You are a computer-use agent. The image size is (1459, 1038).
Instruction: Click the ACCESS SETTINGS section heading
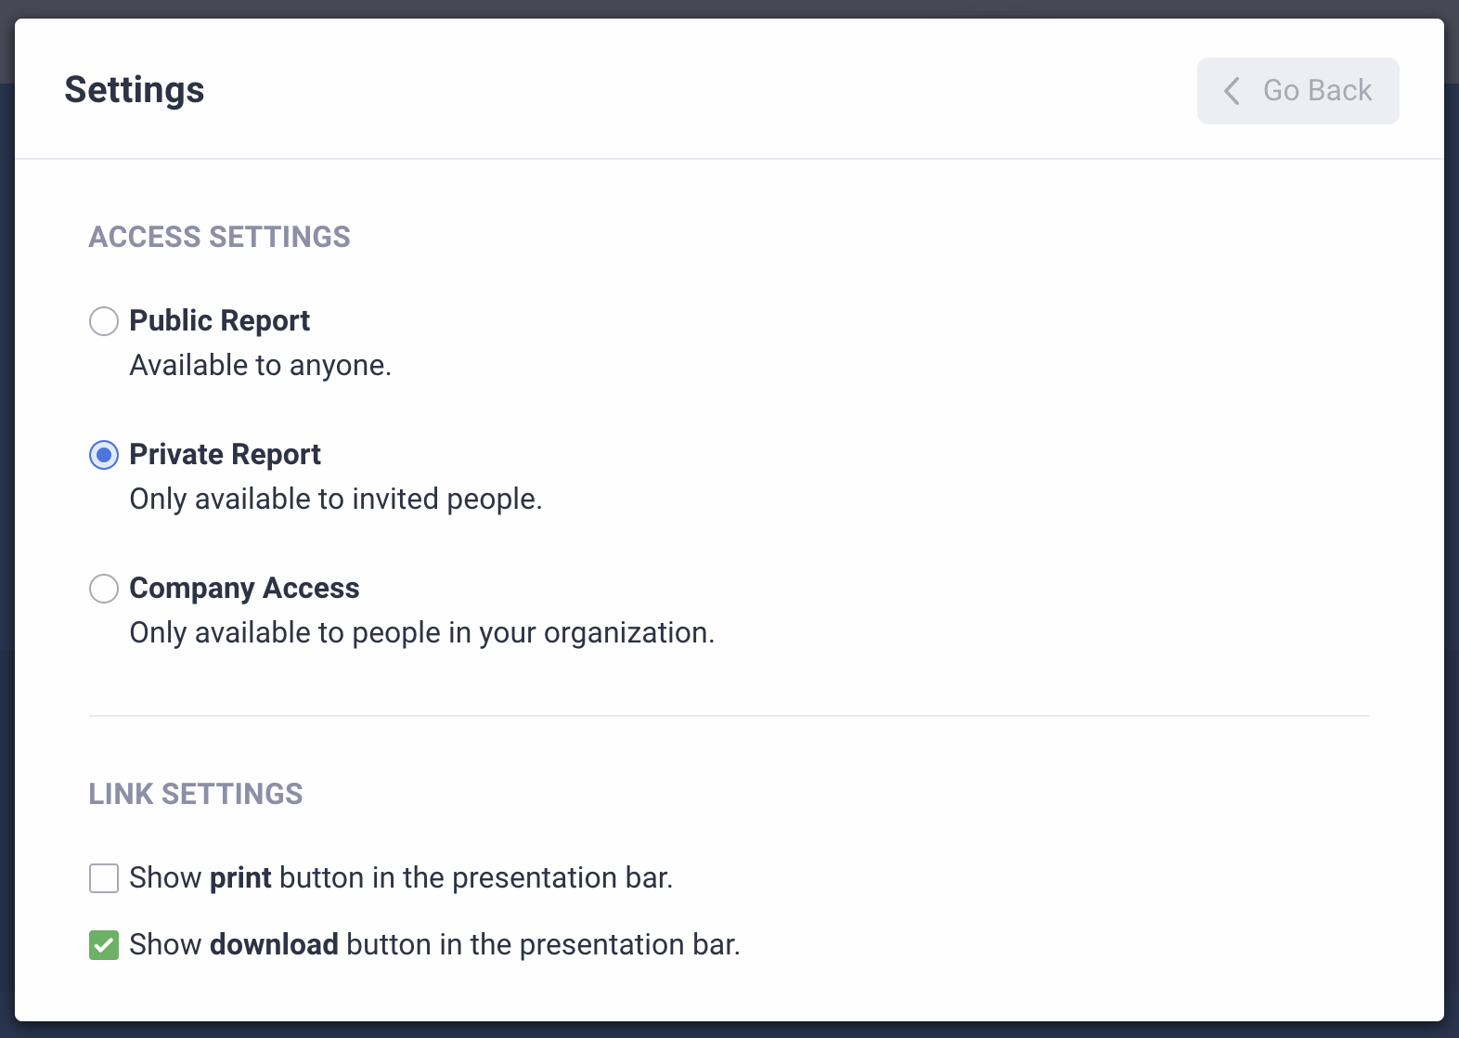219,237
